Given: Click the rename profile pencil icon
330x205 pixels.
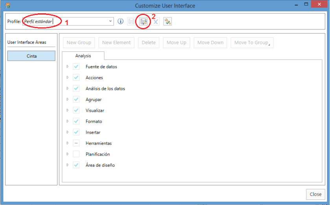Looking at the screenshot, I should [x=167, y=22].
